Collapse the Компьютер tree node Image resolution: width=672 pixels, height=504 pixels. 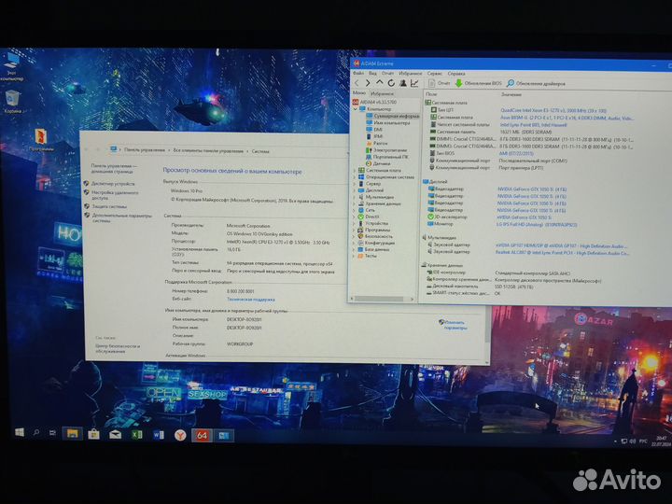355,109
